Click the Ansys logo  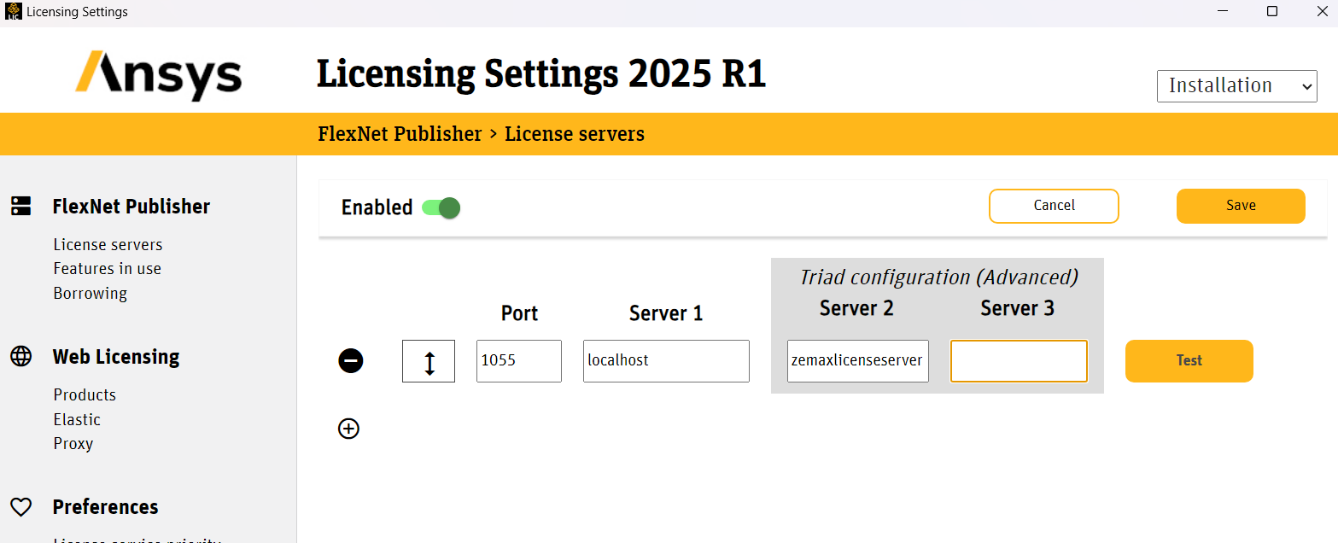(x=159, y=75)
